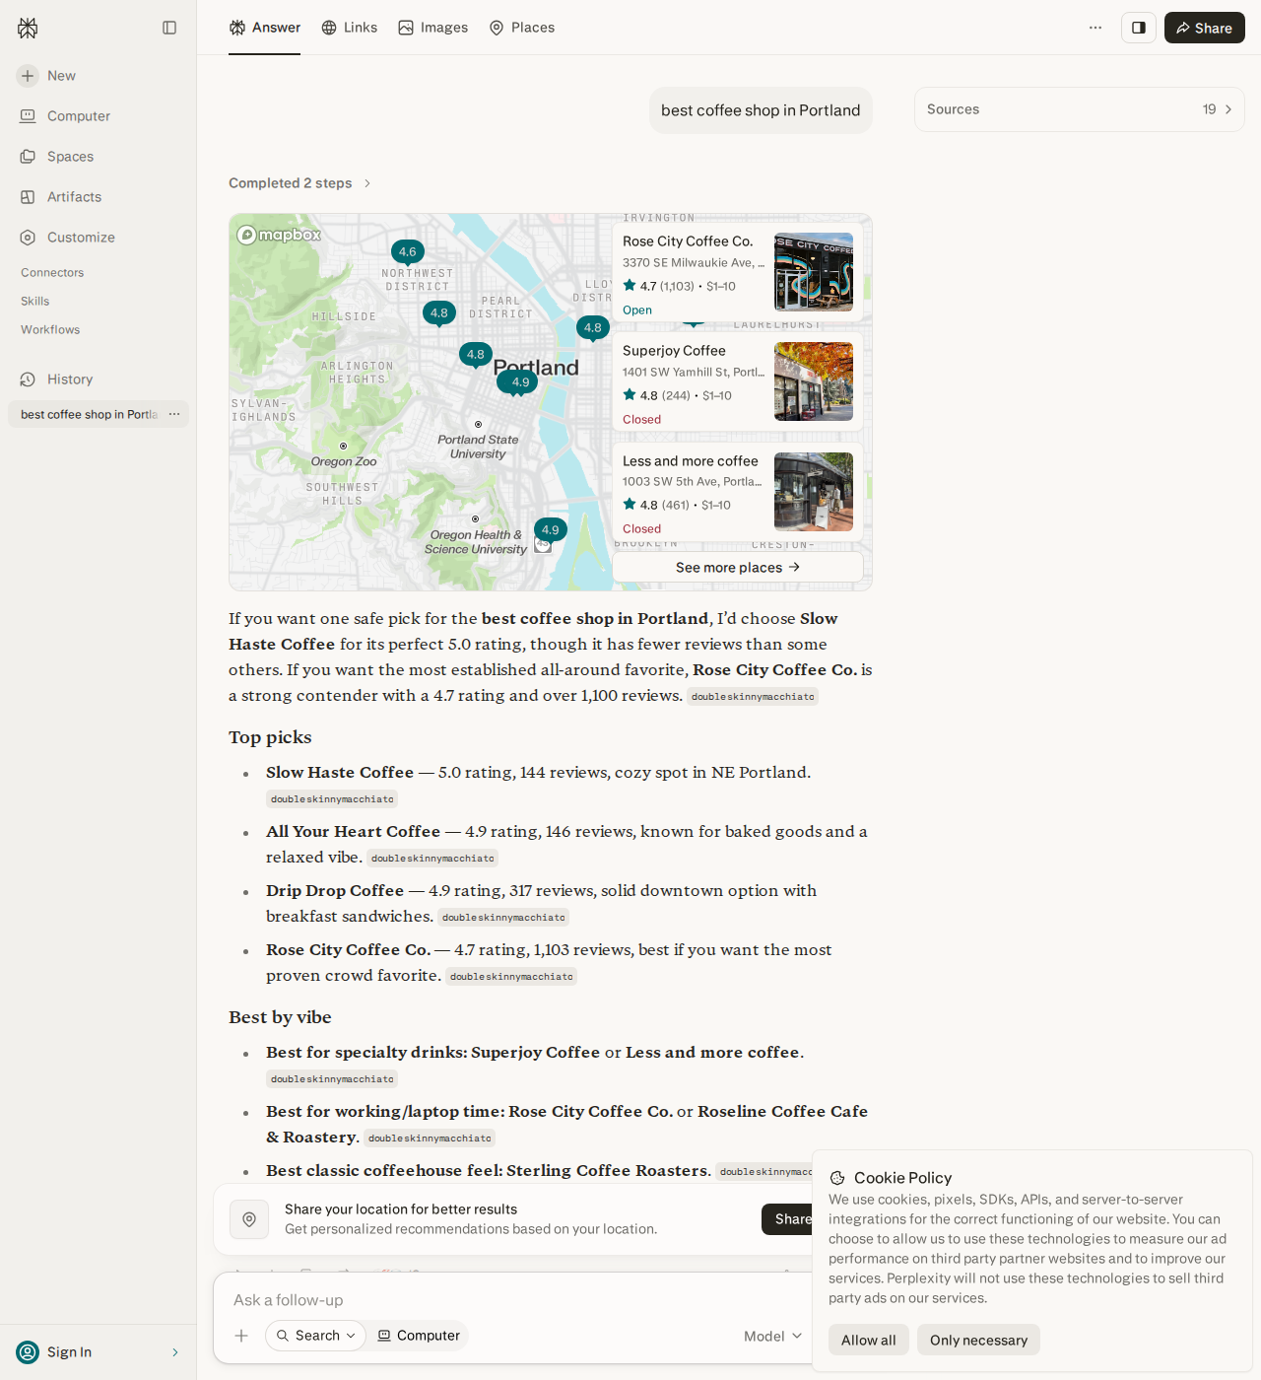Switch to the Places tab
This screenshot has width=1261, height=1380.
[x=522, y=28]
